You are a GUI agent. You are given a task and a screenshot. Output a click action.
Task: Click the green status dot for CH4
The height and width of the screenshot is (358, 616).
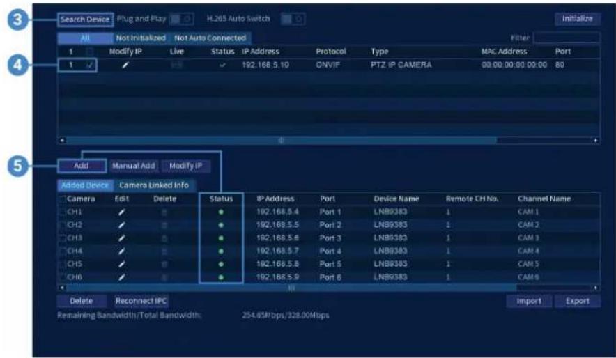tap(221, 251)
